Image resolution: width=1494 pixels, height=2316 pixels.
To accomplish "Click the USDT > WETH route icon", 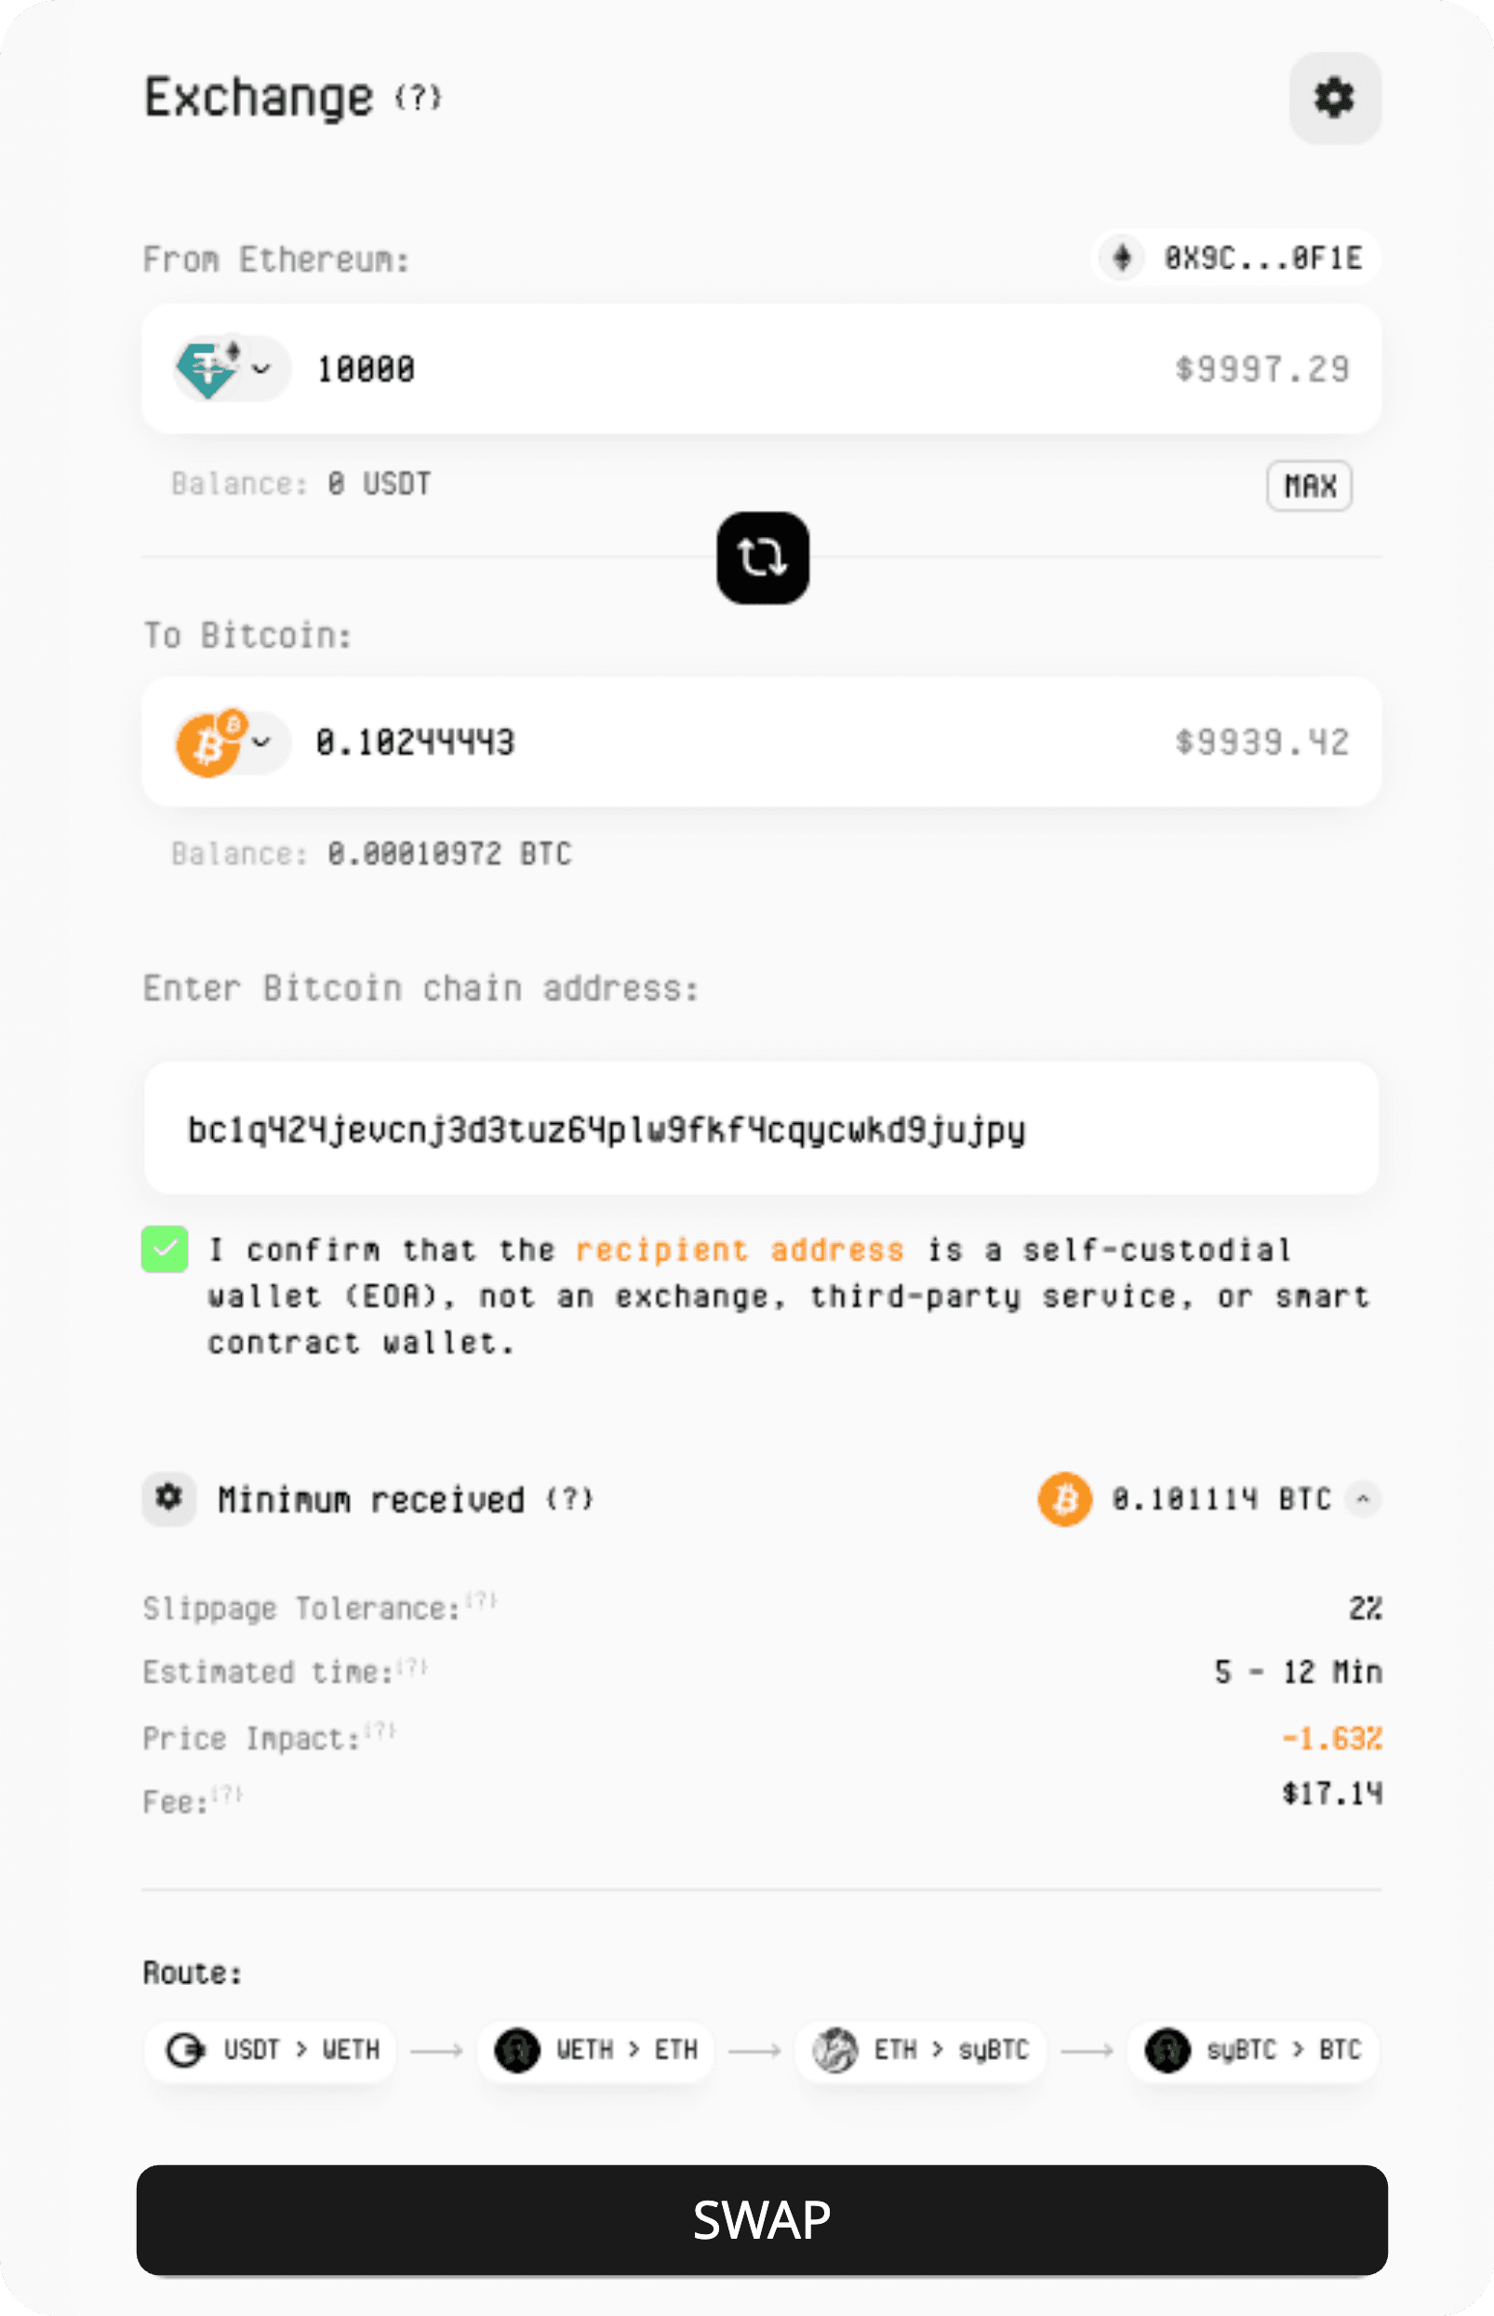I will point(184,2050).
